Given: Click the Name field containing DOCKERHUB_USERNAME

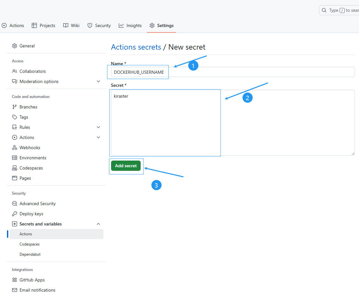Looking at the screenshot, I should (x=233, y=72).
